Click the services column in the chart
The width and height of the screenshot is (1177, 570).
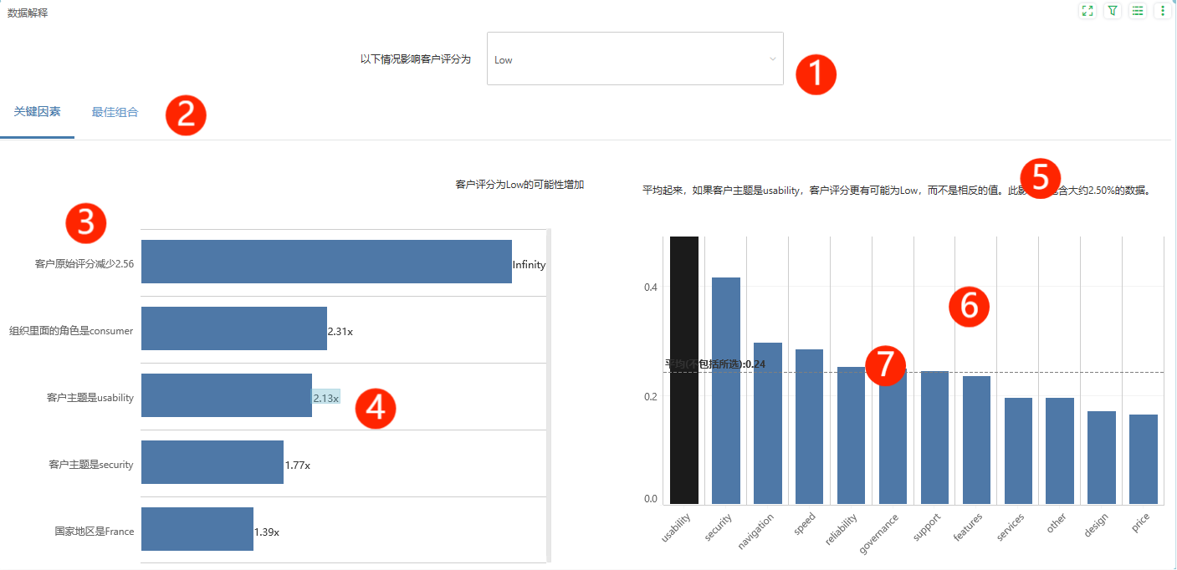click(1018, 450)
